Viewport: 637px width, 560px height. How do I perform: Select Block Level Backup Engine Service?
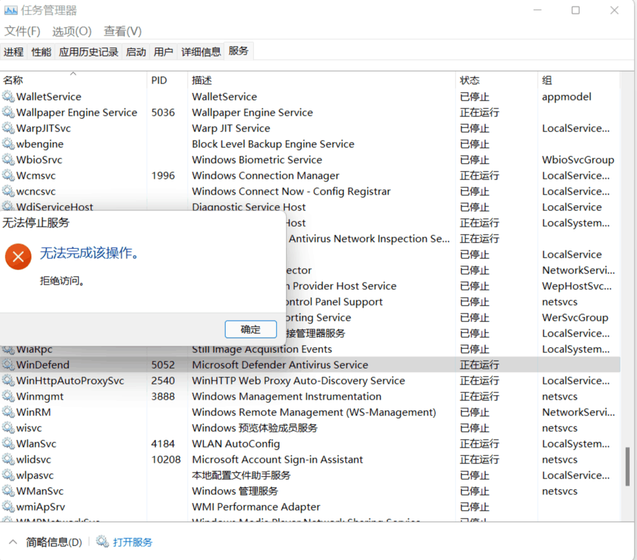point(273,144)
